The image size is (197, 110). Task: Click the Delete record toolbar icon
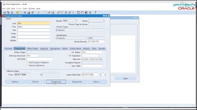coord(53,13)
